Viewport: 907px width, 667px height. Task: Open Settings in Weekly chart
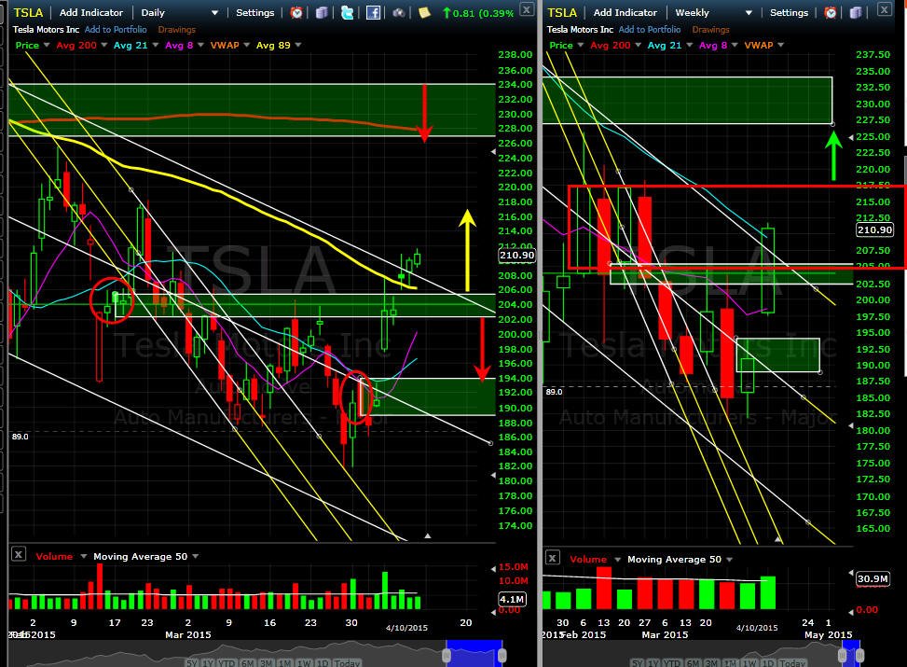789,12
